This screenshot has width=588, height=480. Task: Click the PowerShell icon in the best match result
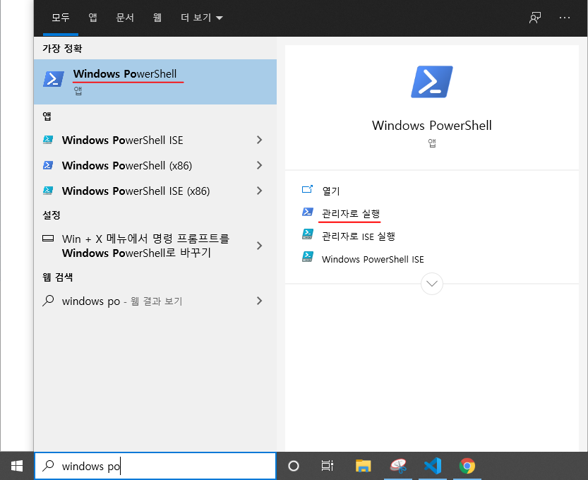click(54, 79)
